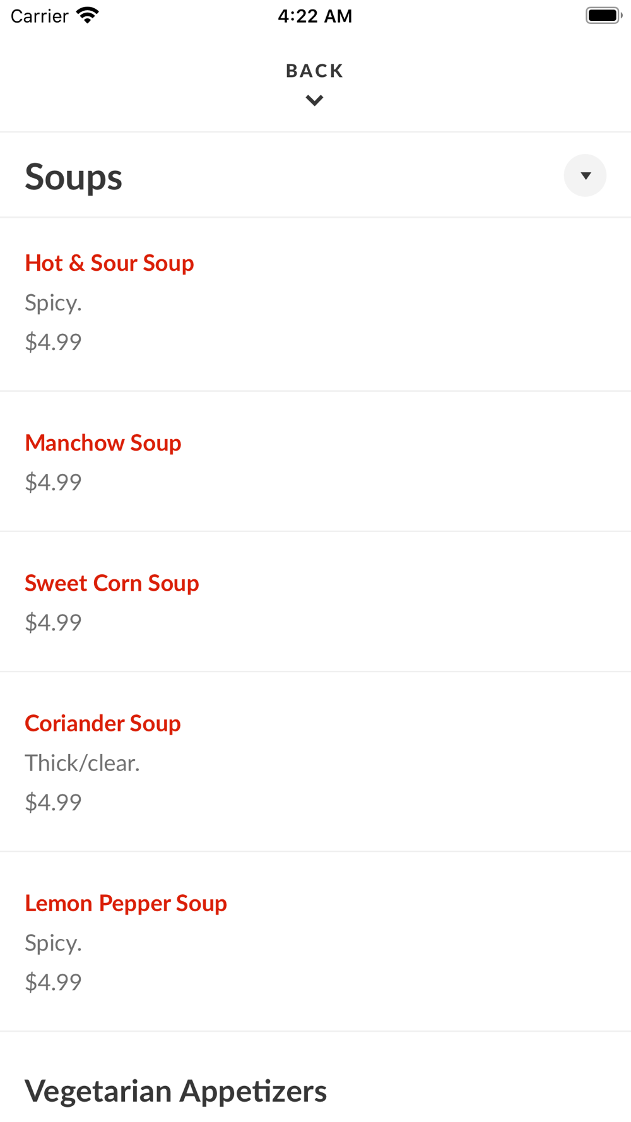631x1122 pixels.
Task: Click the down chevron below BACK
Action: (x=314, y=100)
